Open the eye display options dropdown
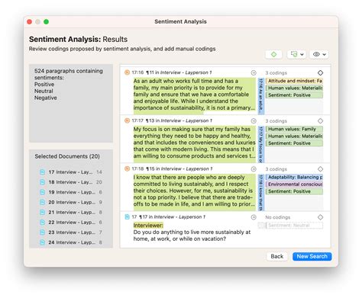This screenshot has height=298, width=362. pyautogui.click(x=319, y=54)
